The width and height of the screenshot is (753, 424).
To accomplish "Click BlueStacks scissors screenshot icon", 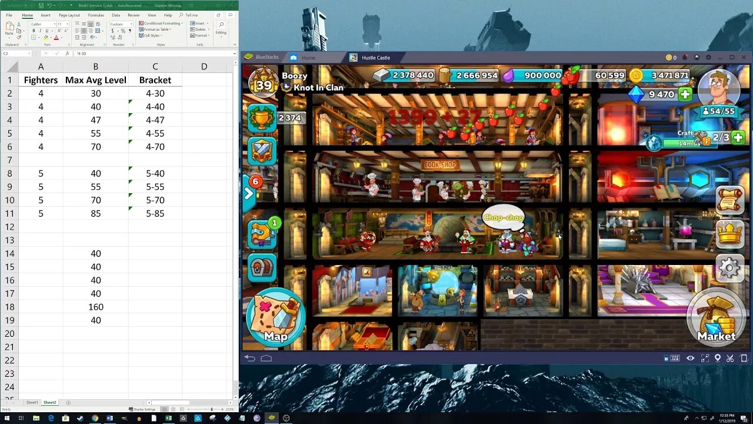I will click(730, 358).
